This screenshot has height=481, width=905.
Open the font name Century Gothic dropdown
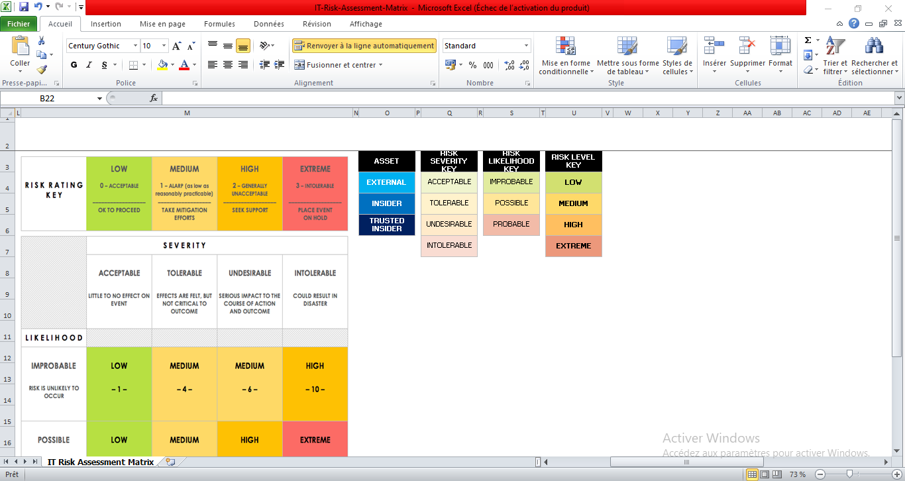tap(135, 46)
